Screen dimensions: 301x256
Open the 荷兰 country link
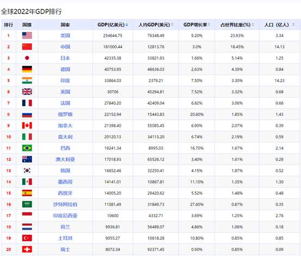point(65,227)
